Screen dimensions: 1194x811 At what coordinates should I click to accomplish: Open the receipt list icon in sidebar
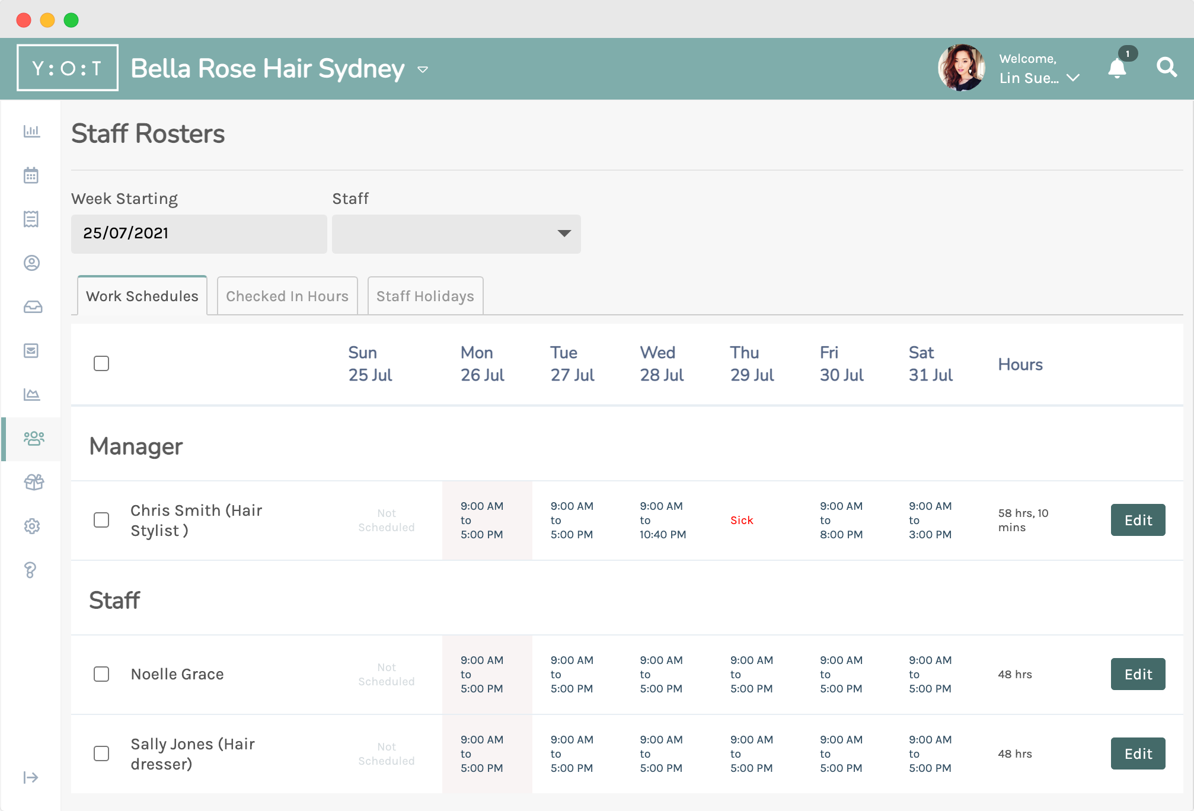(x=31, y=219)
